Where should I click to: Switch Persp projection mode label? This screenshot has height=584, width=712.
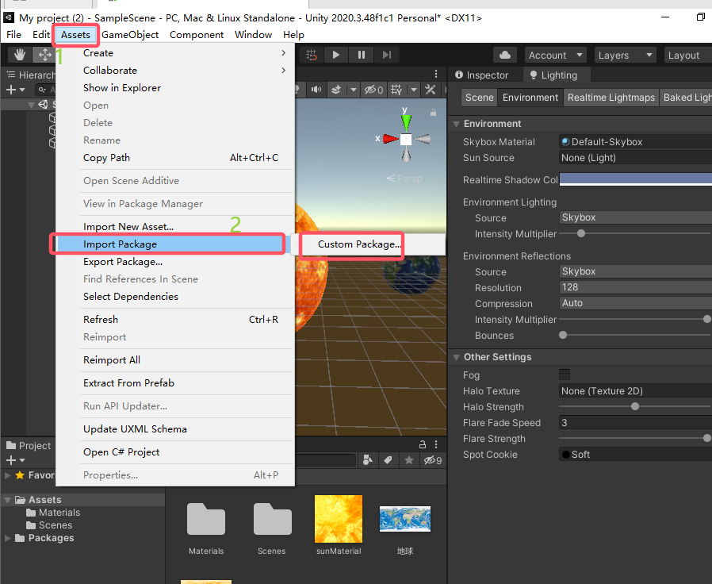404,179
